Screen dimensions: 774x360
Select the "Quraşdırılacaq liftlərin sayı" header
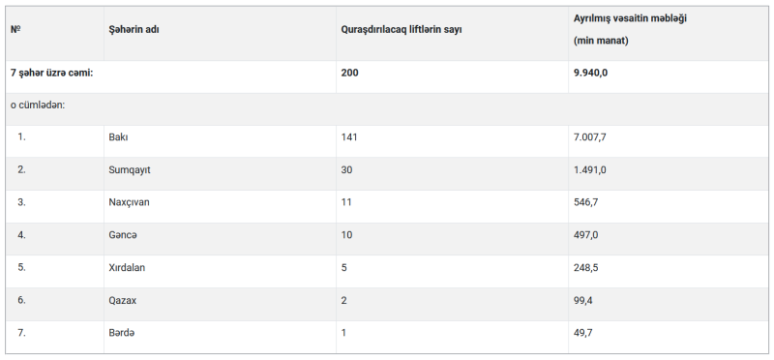pyautogui.click(x=402, y=30)
